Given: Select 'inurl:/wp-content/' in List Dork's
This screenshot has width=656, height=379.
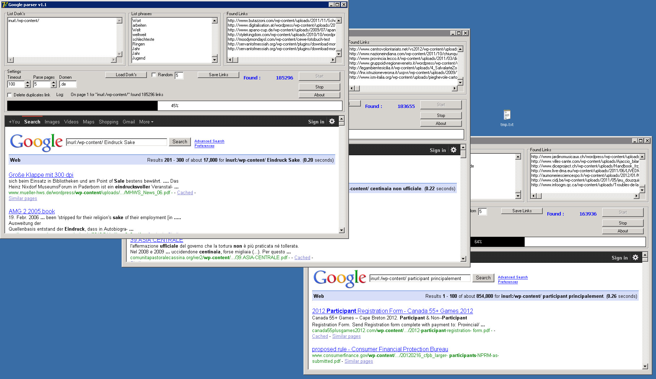Looking at the screenshot, I should [x=23, y=21].
